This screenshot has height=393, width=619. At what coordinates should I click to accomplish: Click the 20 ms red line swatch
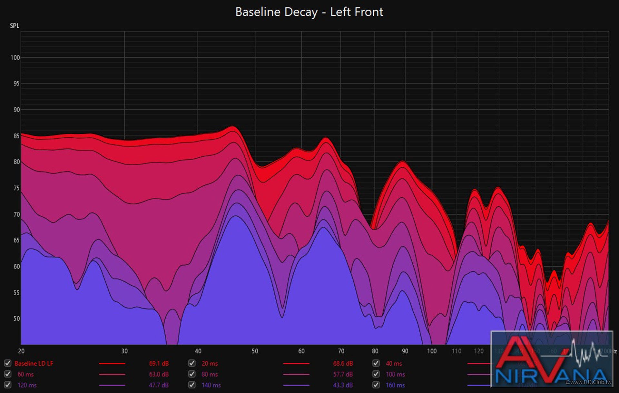pos(296,364)
